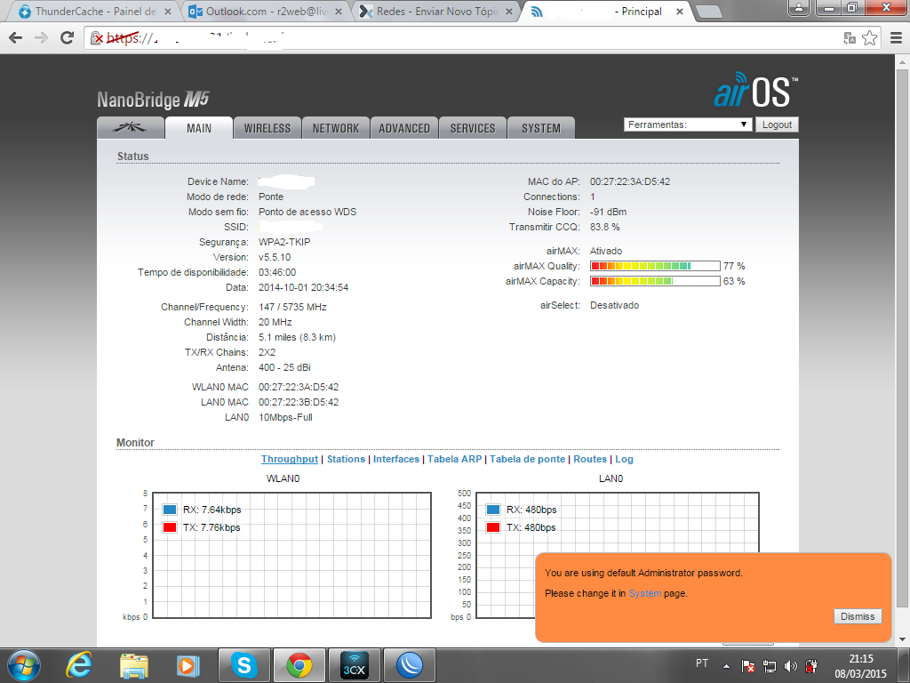Click the WLAN0 TX red legend swatch
The height and width of the screenshot is (683, 910).
pos(170,527)
